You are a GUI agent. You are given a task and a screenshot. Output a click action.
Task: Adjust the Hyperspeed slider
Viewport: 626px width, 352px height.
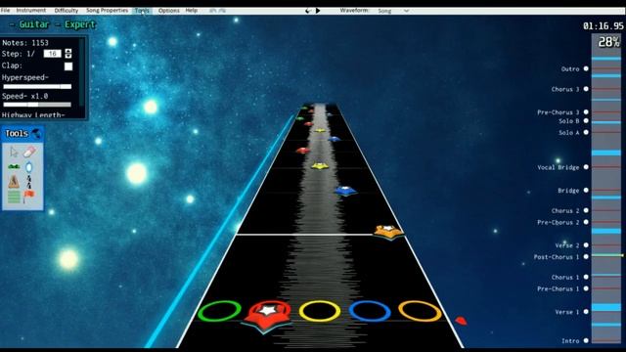pos(37,86)
